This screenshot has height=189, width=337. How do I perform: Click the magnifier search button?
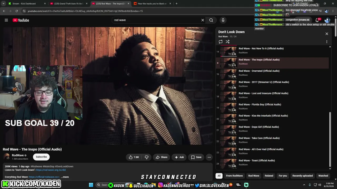pos(211,20)
